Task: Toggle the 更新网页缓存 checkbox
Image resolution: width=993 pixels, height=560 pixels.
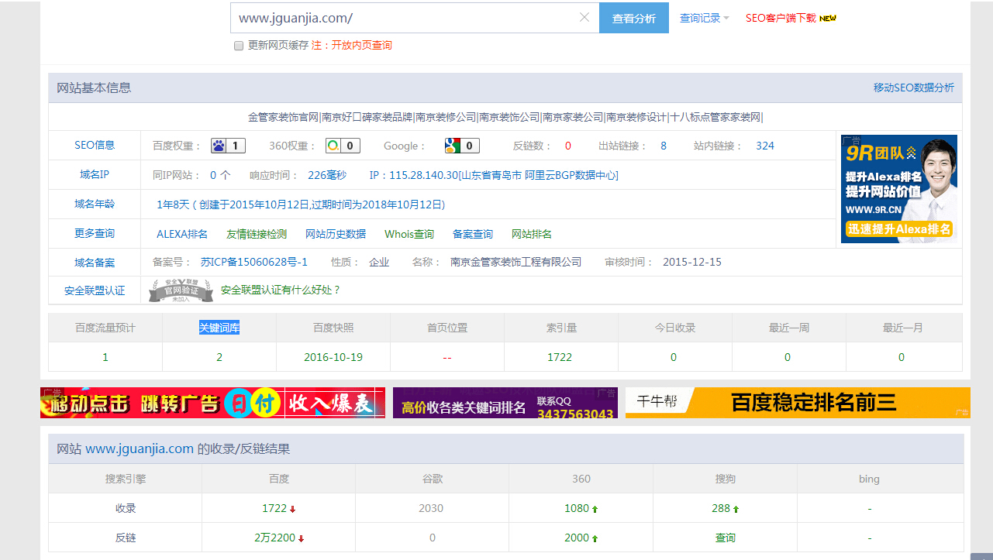Action: (x=239, y=46)
